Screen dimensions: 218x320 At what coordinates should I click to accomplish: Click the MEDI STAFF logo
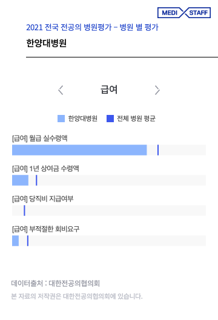tap(184, 13)
